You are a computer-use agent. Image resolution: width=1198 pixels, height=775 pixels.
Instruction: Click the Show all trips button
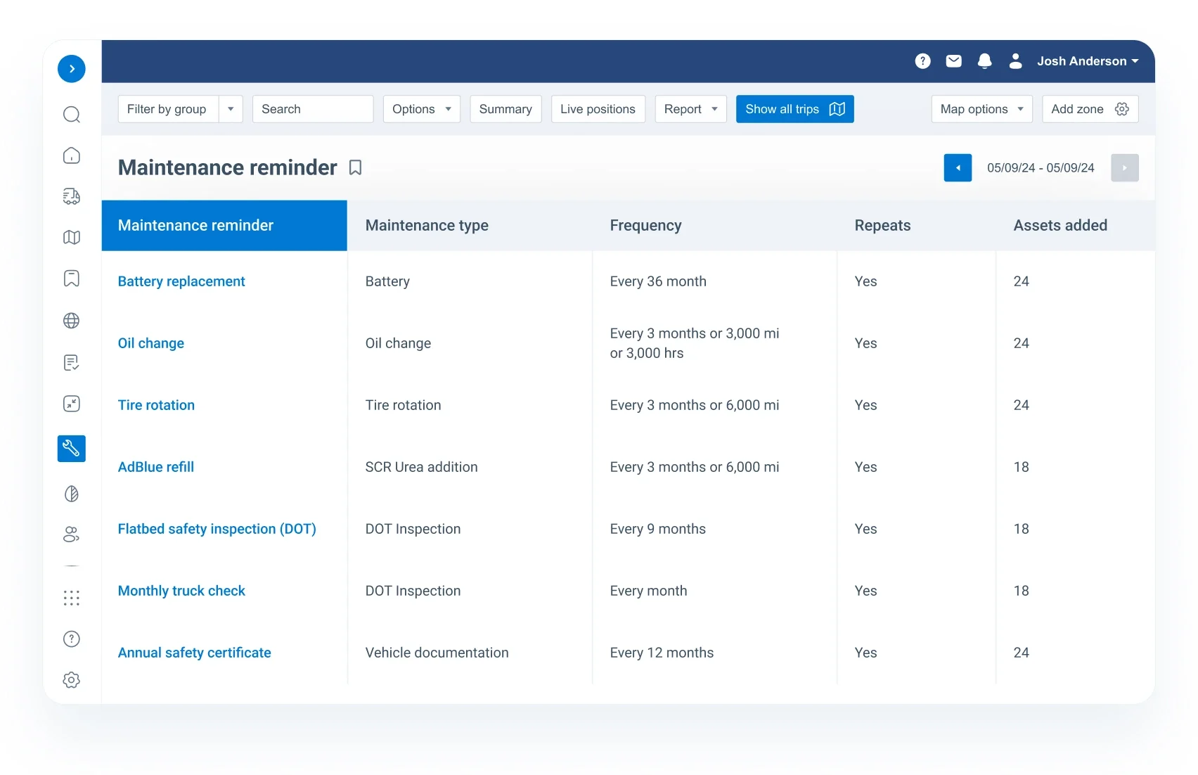(794, 109)
